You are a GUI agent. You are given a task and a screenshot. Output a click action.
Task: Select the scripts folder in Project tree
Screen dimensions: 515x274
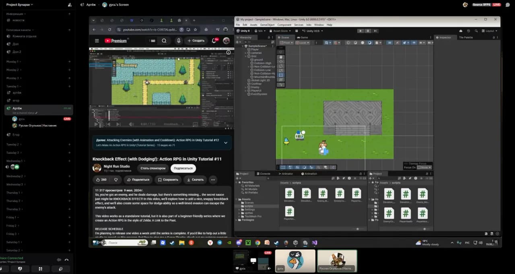click(249, 206)
